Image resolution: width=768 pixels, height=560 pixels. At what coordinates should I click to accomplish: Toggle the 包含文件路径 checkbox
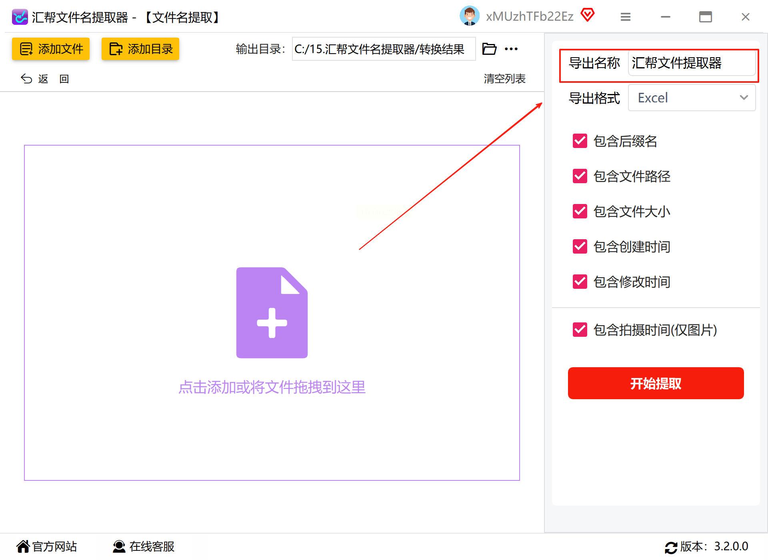pyautogui.click(x=580, y=176)
